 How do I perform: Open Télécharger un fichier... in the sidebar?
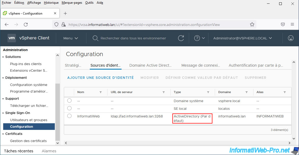pos(29,106)
